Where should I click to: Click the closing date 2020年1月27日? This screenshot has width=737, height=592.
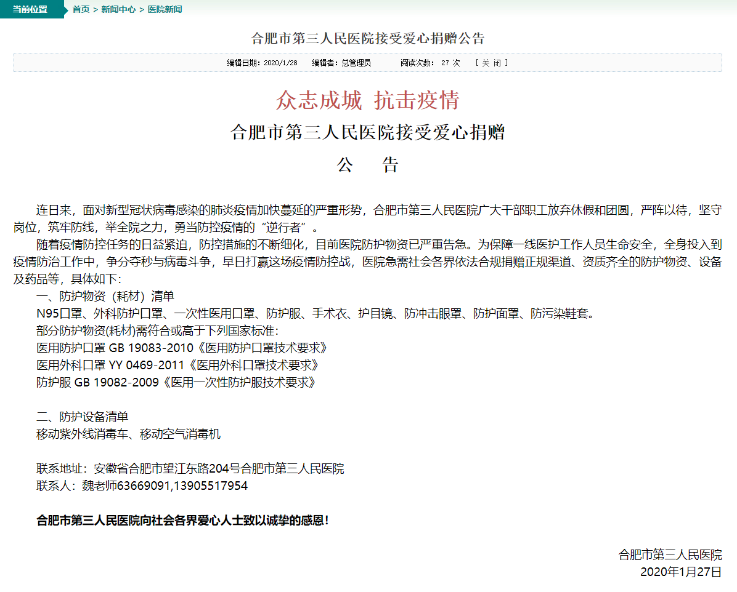tap(681, 572)
